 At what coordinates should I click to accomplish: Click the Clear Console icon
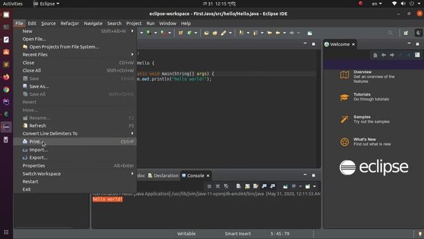pos(238,186)
